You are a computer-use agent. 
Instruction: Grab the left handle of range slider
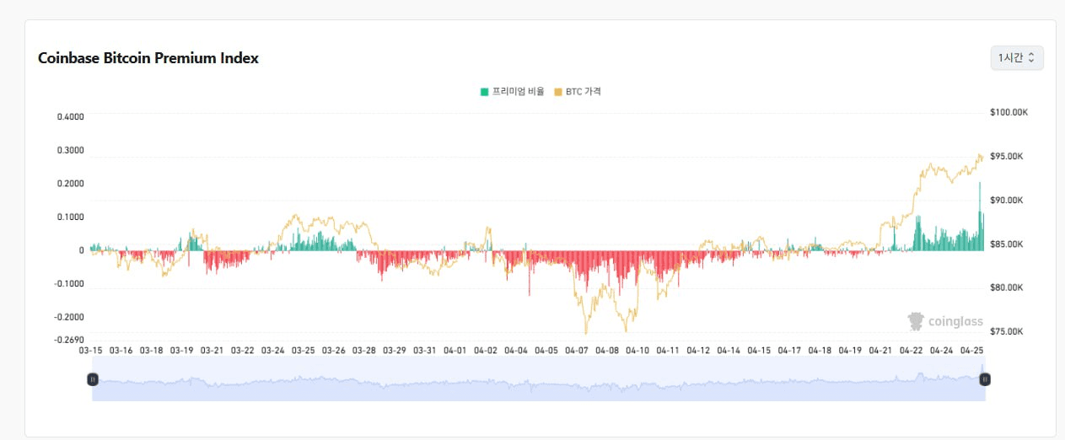(92, 379)
